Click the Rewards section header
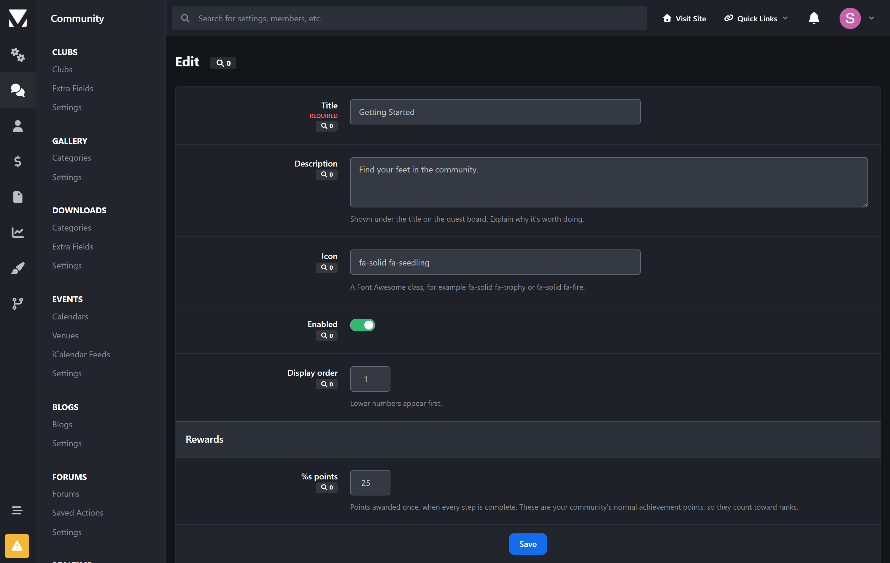Image resolution: width=890 pixels, height=563 pixels. coord(528,439)
